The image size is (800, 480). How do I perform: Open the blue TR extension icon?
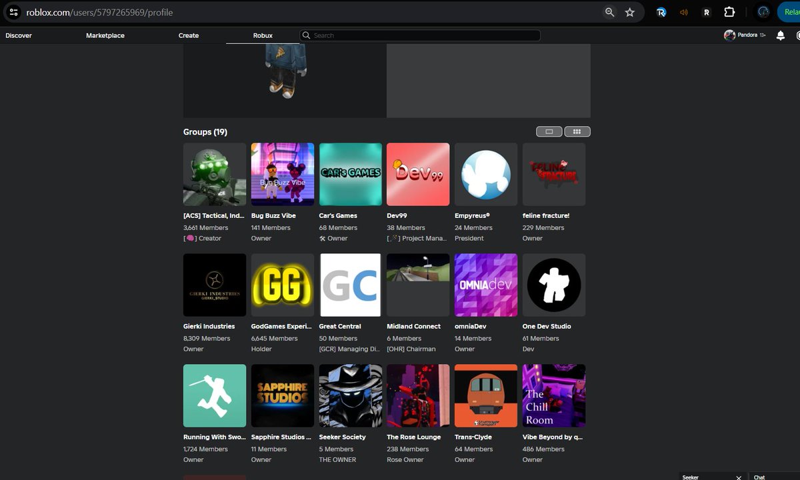661,12
